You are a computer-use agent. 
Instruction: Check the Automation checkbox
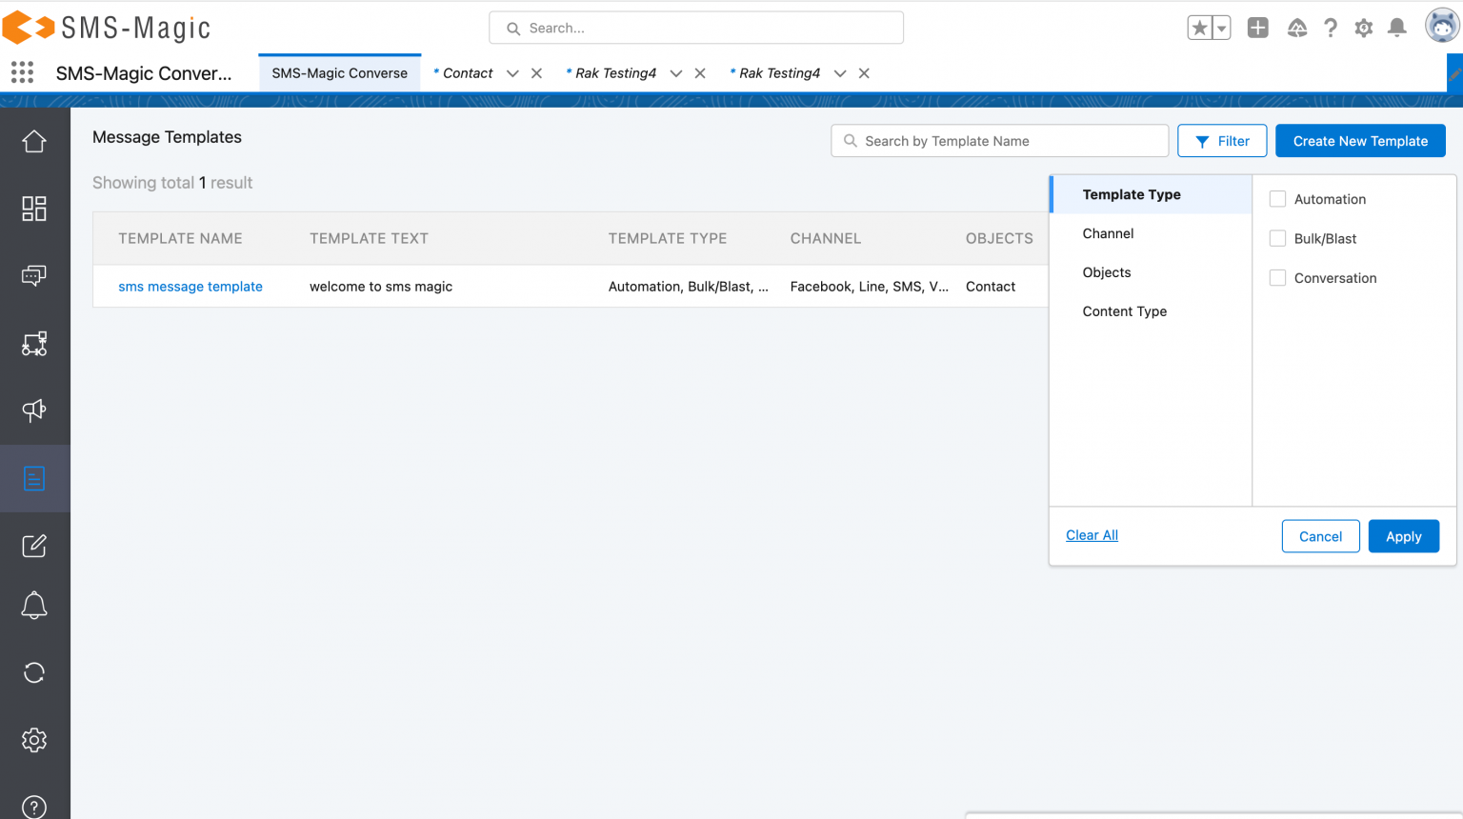1277,199
